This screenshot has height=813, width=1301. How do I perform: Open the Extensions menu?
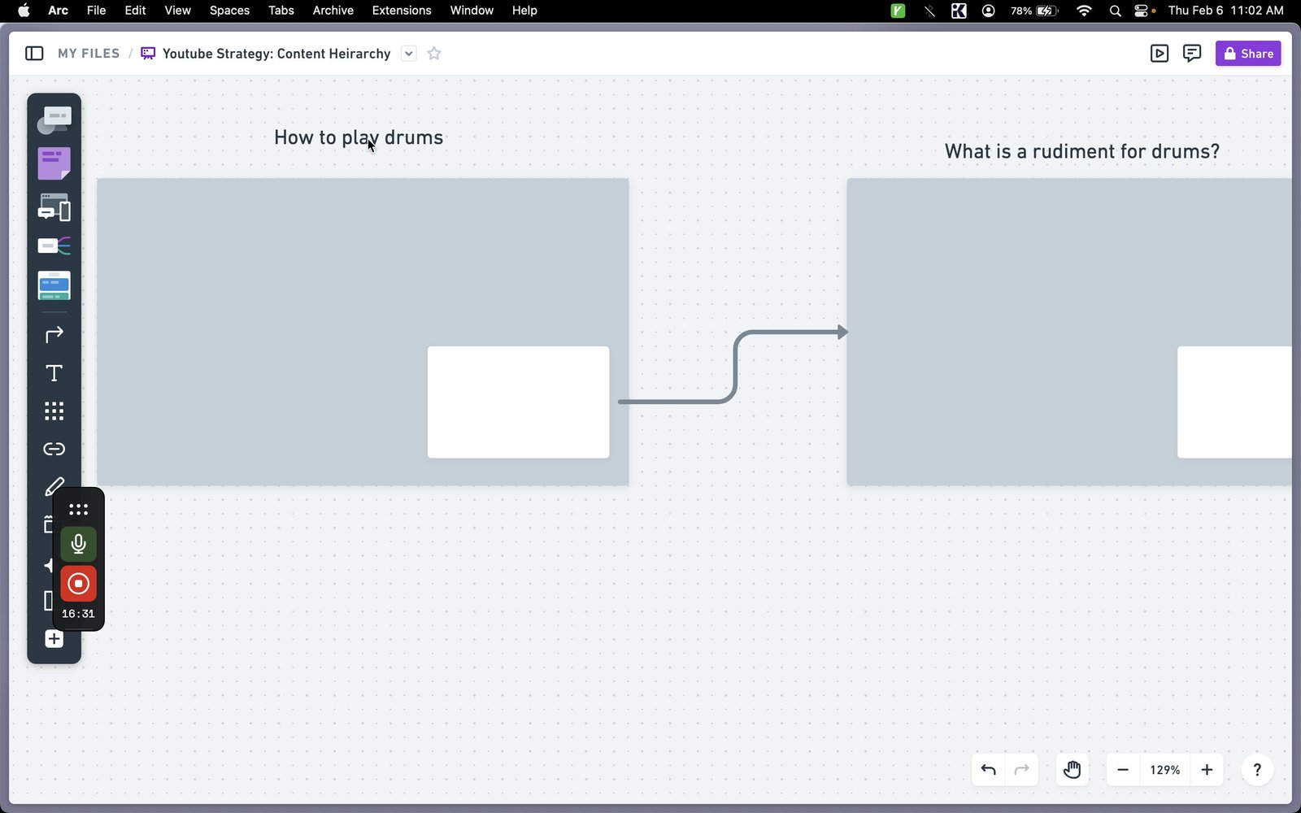coord(402,11)
